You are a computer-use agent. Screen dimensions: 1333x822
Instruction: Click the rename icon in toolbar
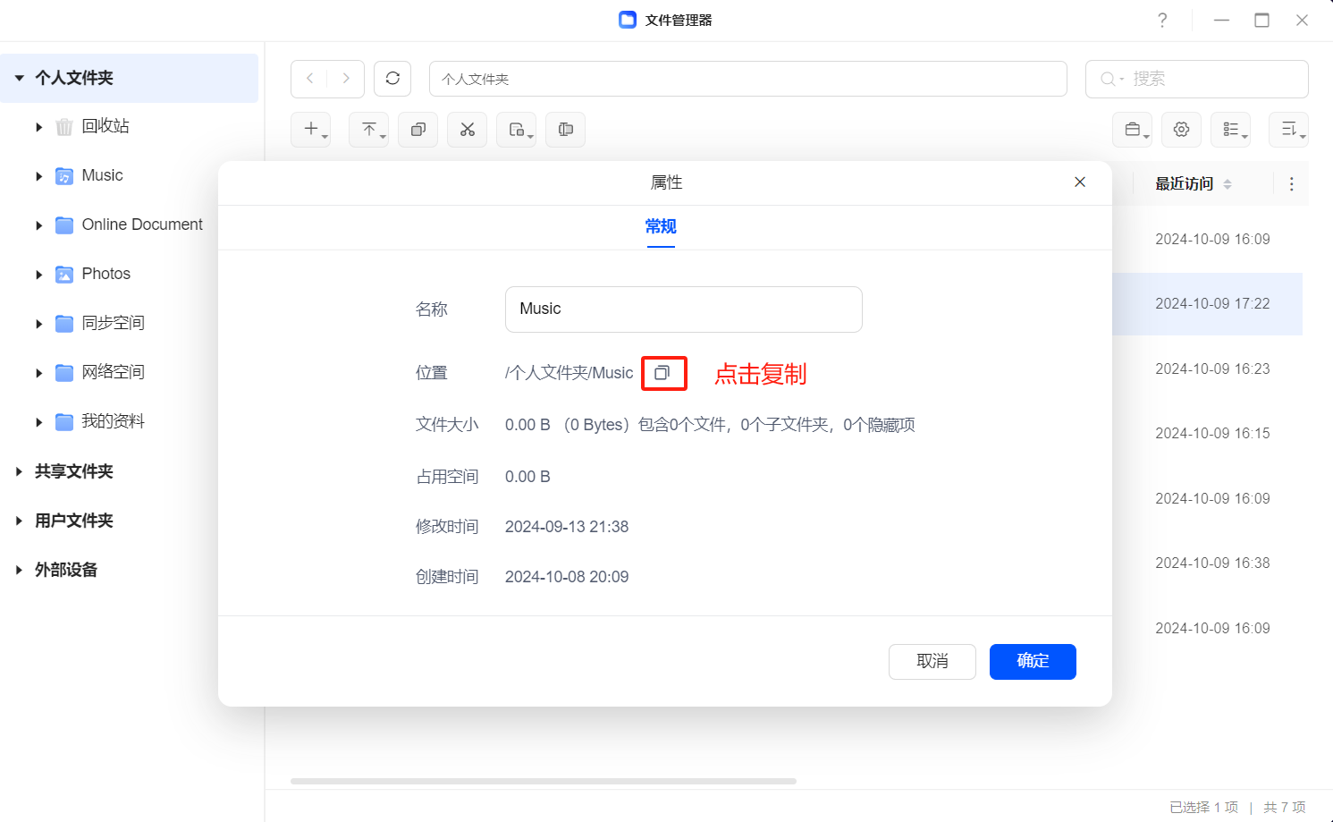click(565, 130)
